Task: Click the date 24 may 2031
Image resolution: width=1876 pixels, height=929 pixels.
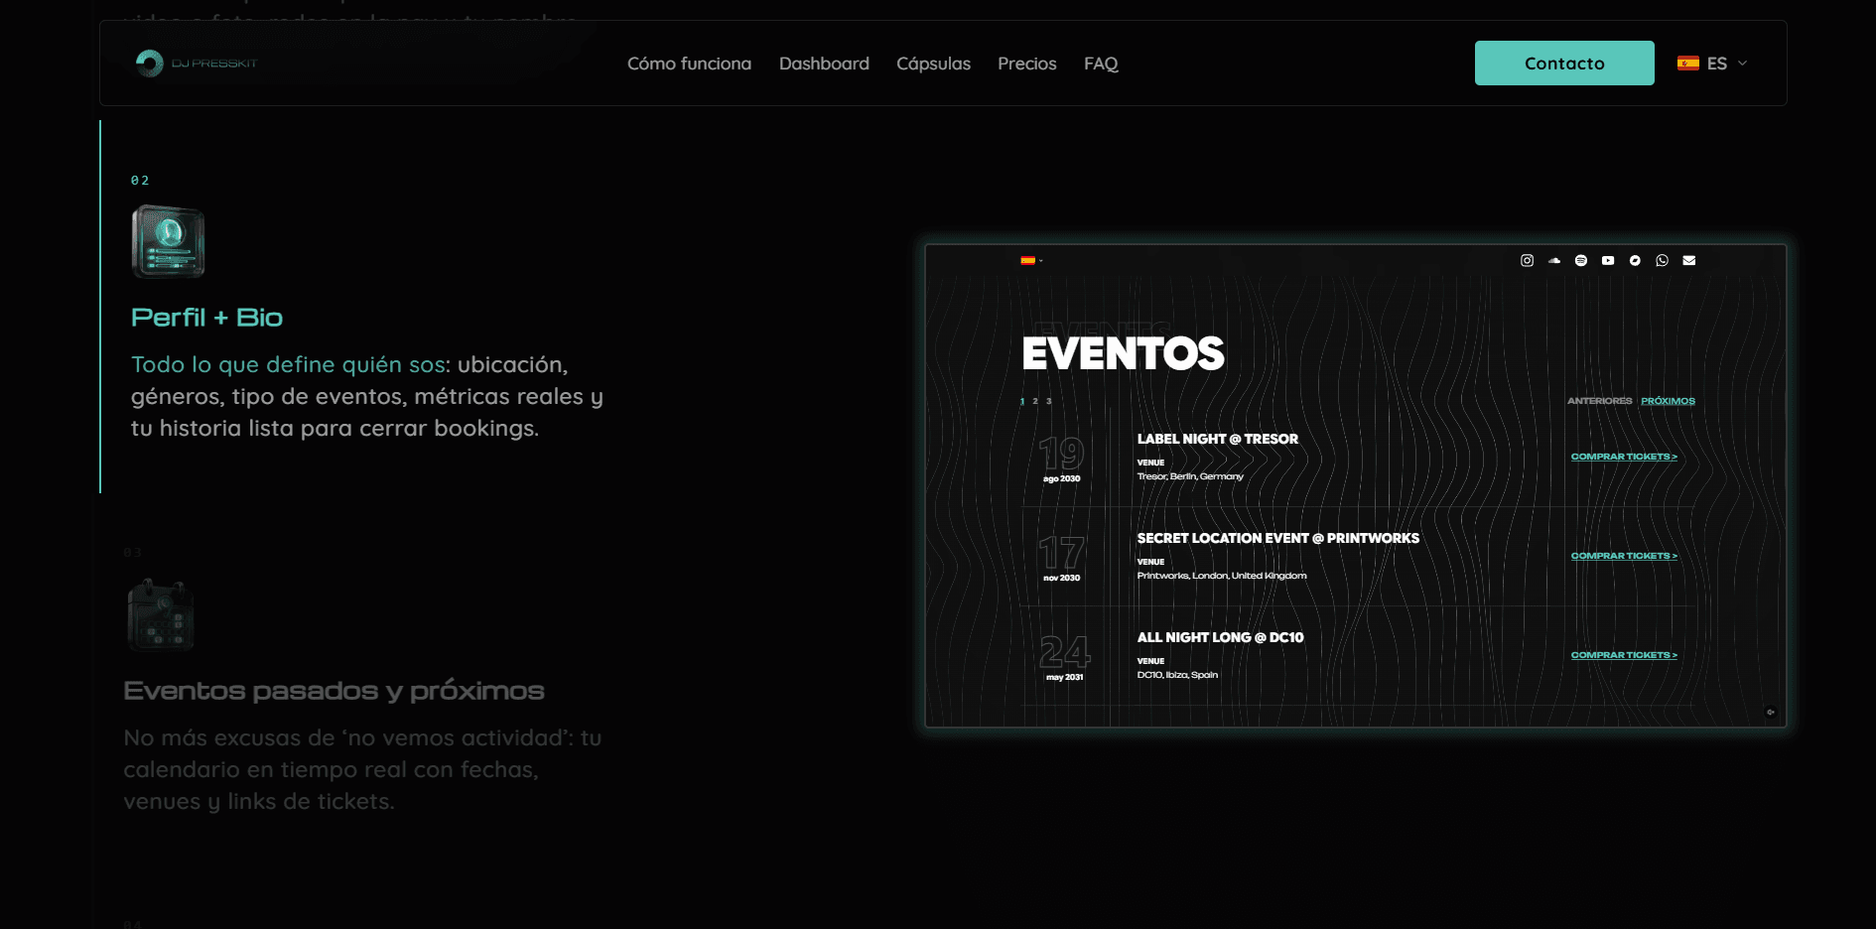Action: (1064, 657)
